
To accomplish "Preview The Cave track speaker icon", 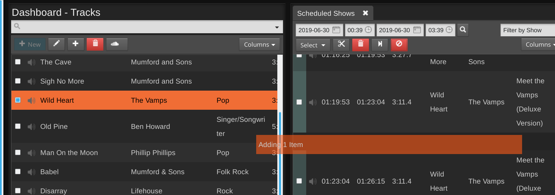I will click(31, 62).
